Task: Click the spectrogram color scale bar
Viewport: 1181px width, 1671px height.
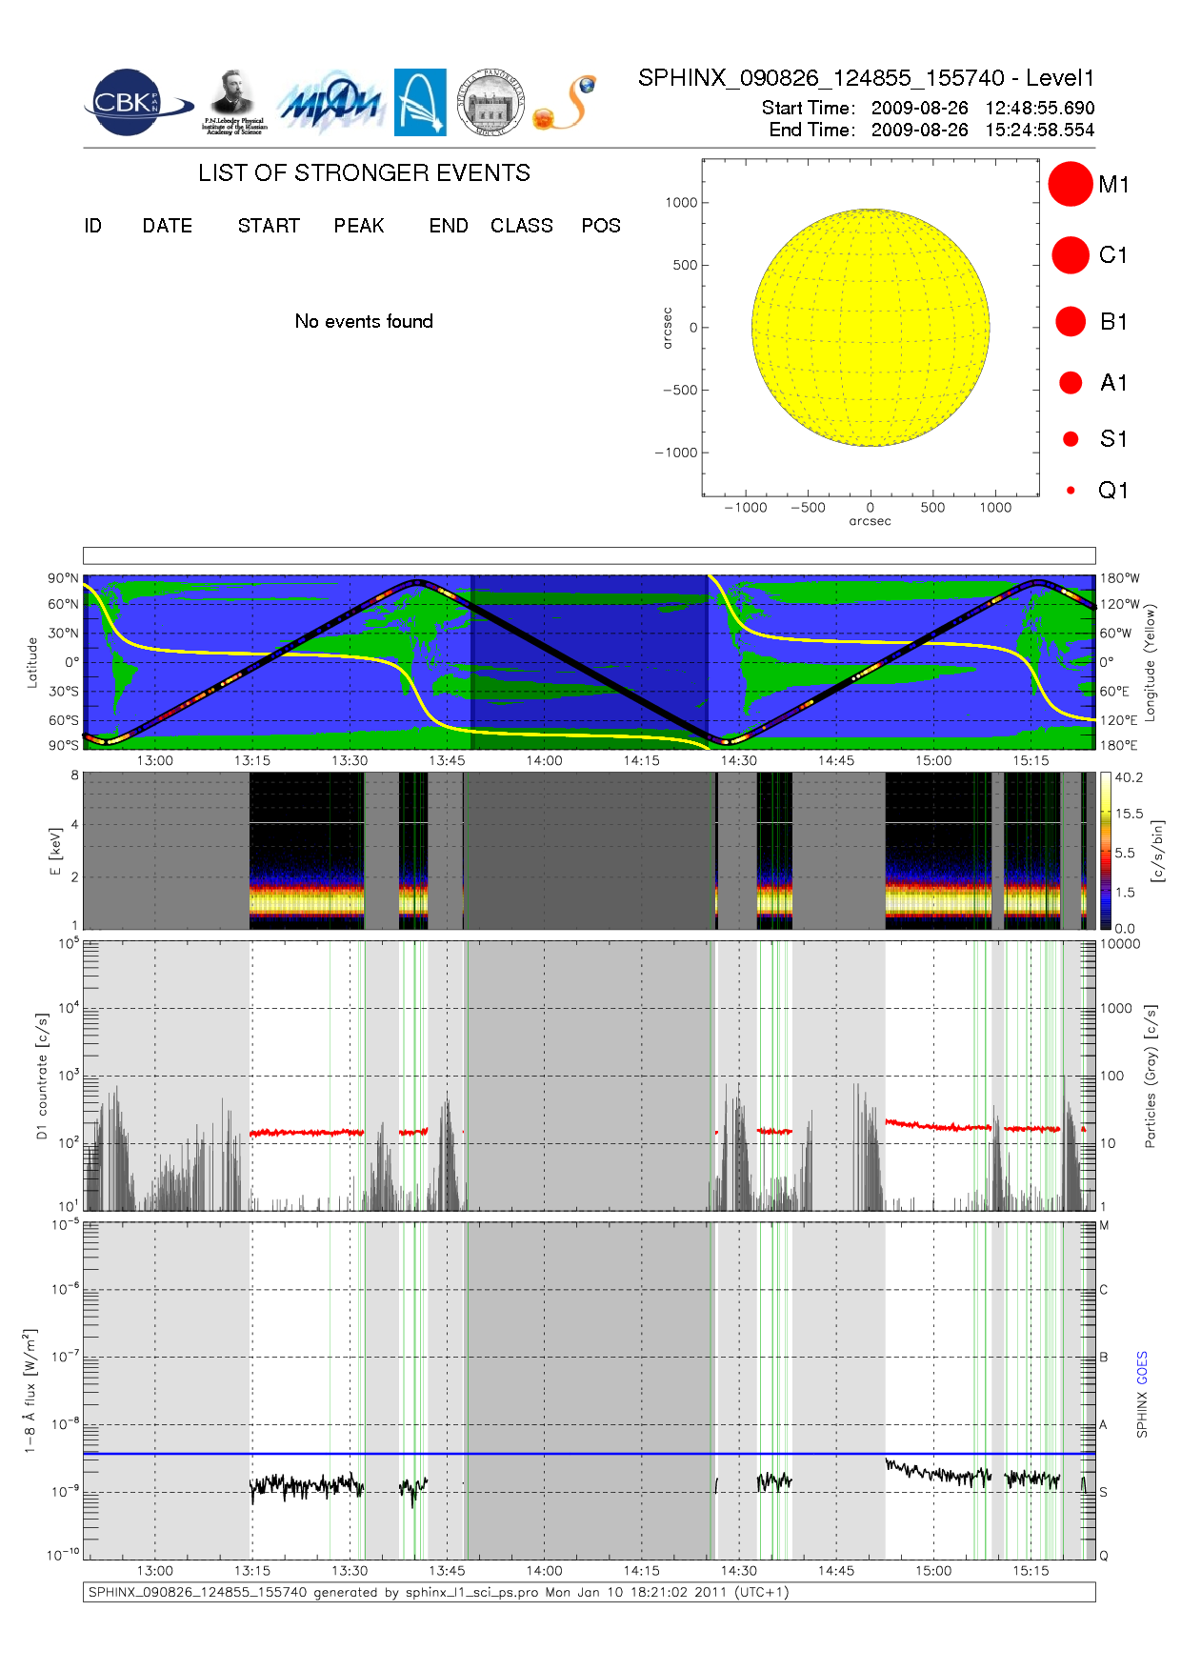Action: 1106,851
